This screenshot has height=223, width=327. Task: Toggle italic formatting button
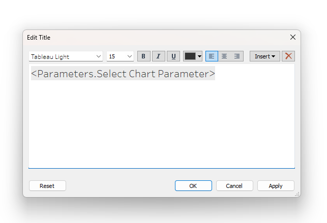(x=159, y=56)
